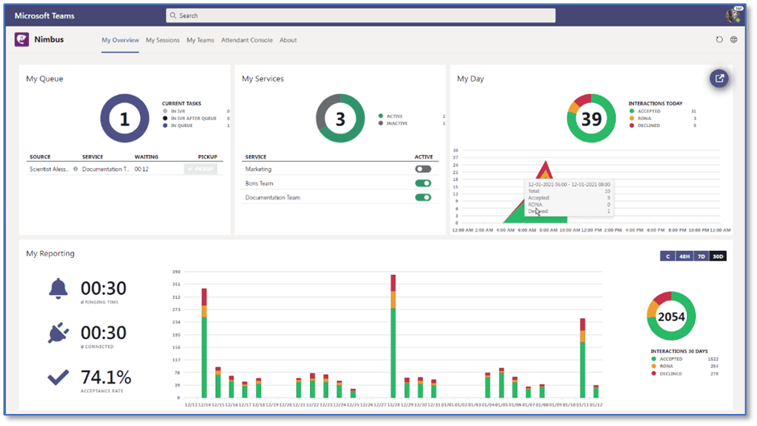This screenshot has height=426, width=757.
Task: Click the CURRENT TASKS label
Action: tap(181, 104)
